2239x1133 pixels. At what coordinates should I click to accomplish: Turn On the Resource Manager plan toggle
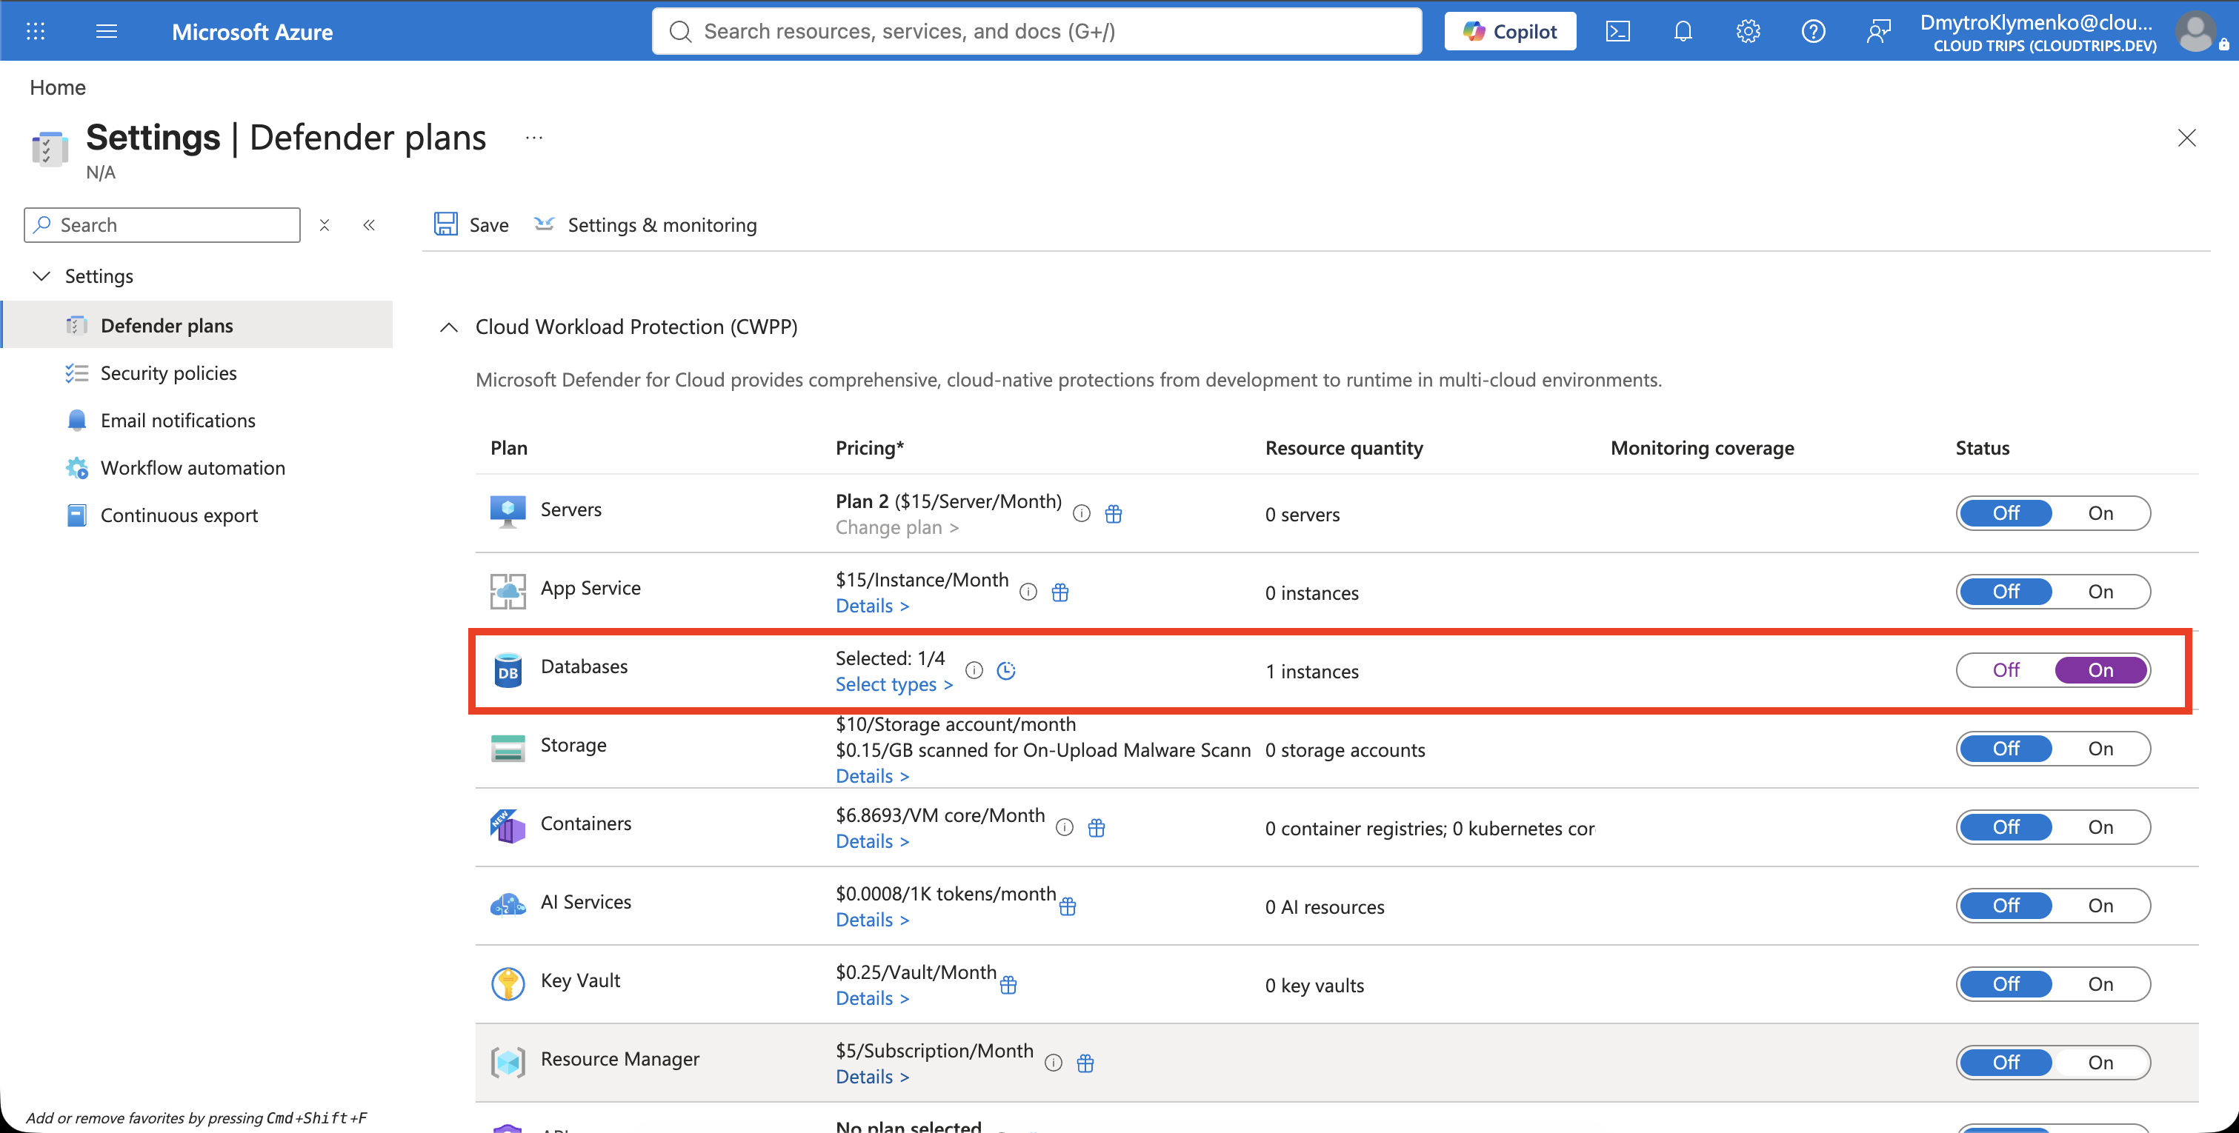2100,1062
